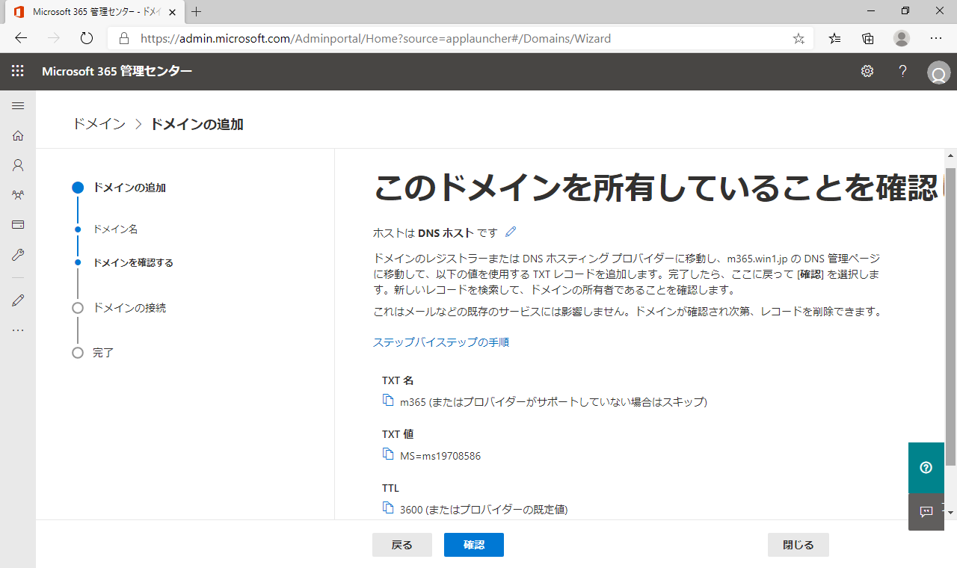Open browser settings and more menu
Image resolution: width=957 pixels, height=568 pixels.
click(x=936, y=38)
